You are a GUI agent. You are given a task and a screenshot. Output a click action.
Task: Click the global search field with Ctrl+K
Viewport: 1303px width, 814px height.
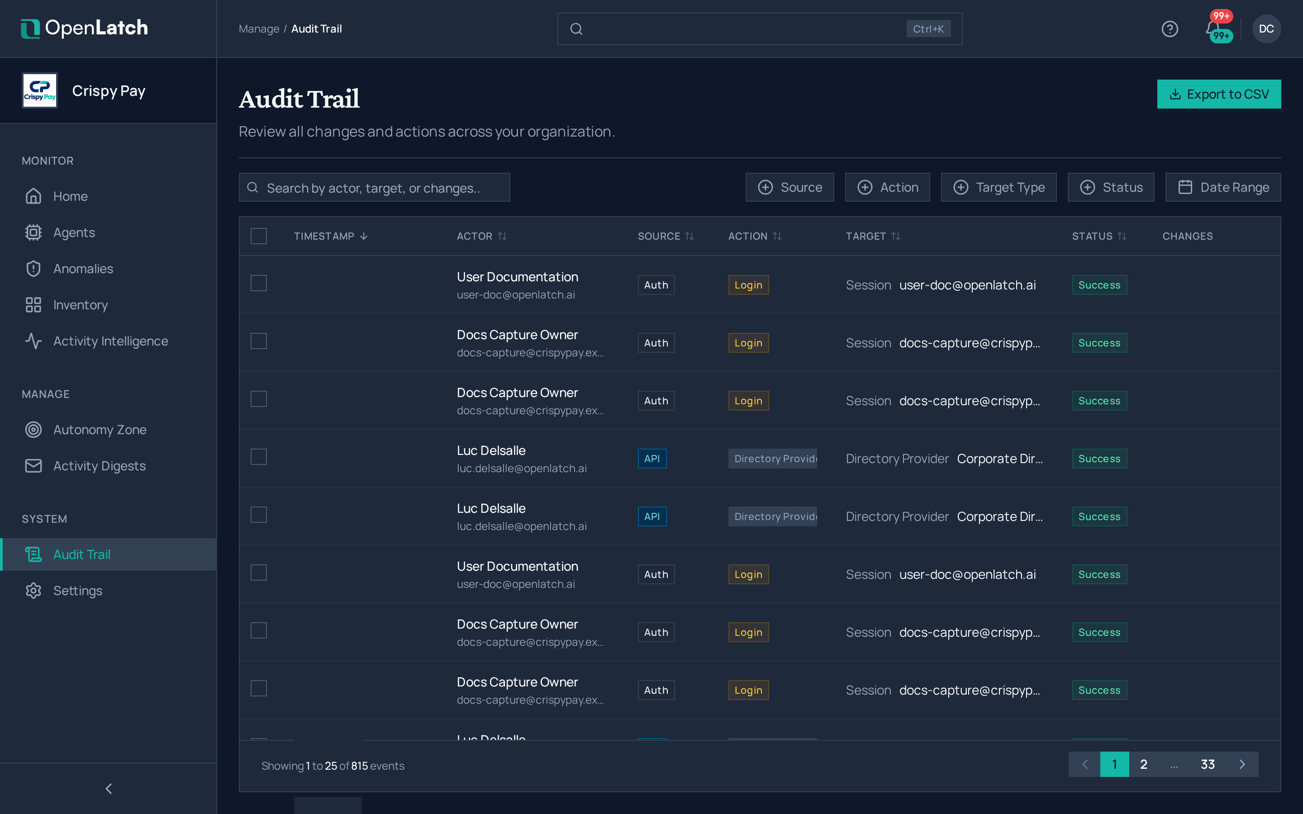759,28
